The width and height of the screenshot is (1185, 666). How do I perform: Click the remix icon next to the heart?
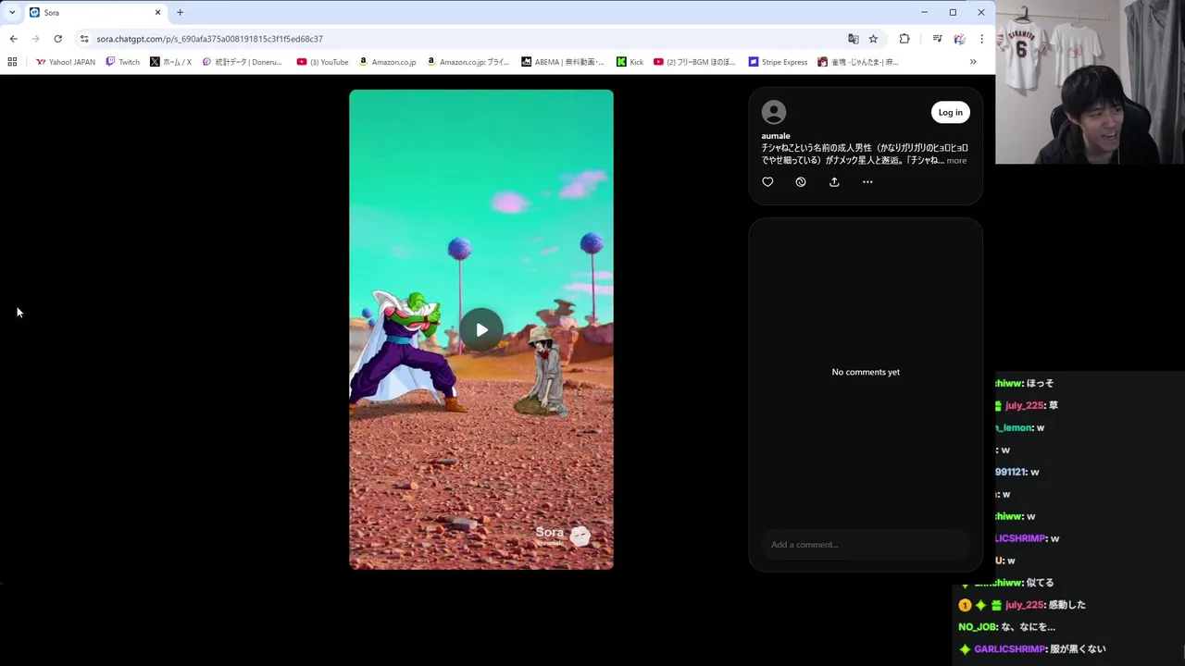[x=801, y=182]
